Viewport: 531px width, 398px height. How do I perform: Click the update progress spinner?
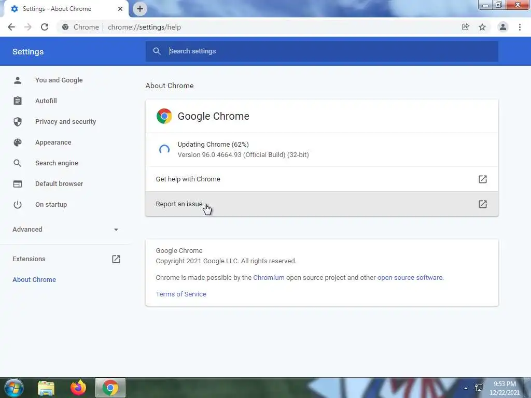click(x=164, y=149)
